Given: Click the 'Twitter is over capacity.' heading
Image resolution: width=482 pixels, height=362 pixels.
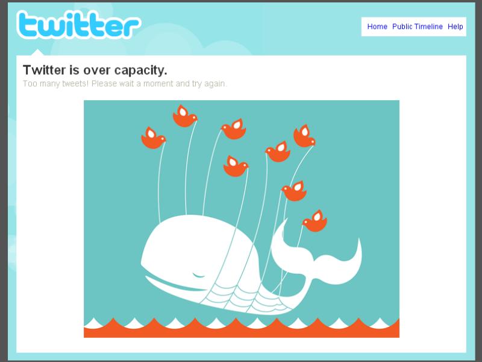Looking at the screenshot, I should click(x=95, y=70).
